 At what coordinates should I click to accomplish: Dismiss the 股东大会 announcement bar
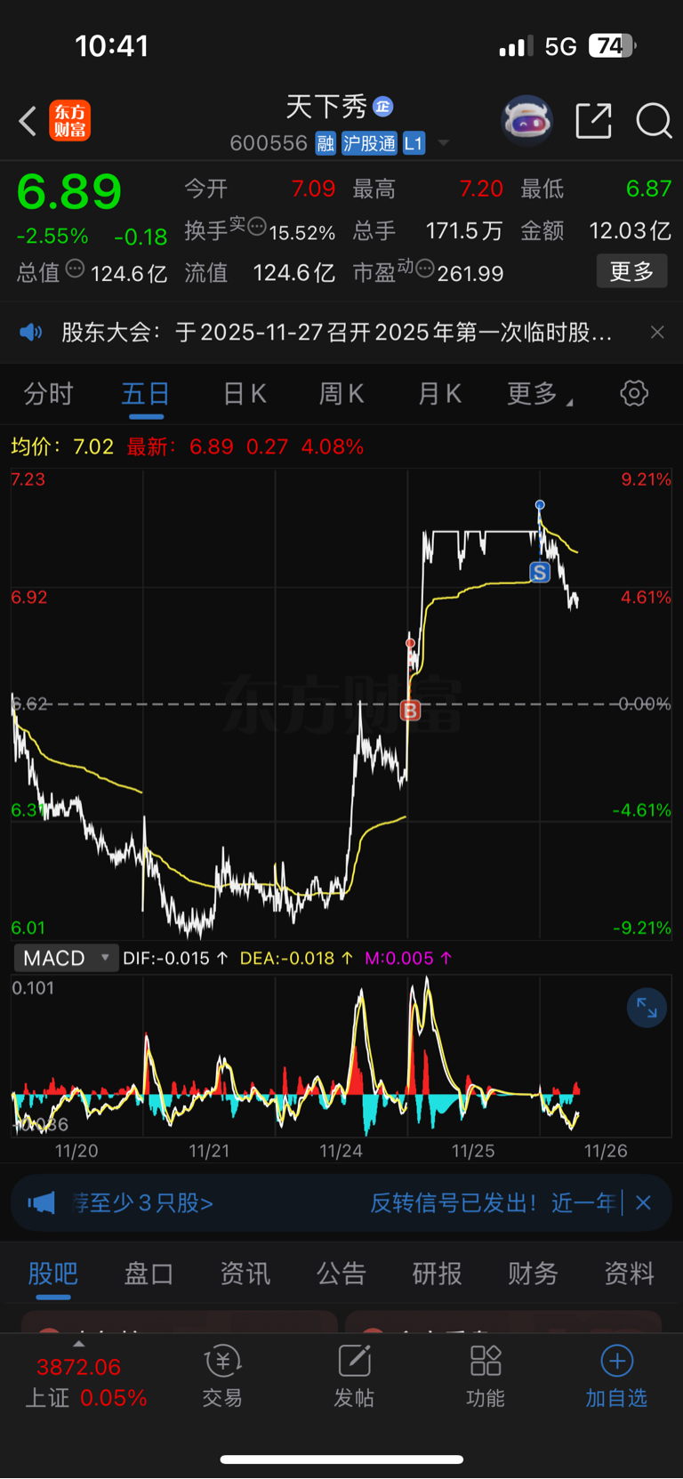click(x=657, y=333)
